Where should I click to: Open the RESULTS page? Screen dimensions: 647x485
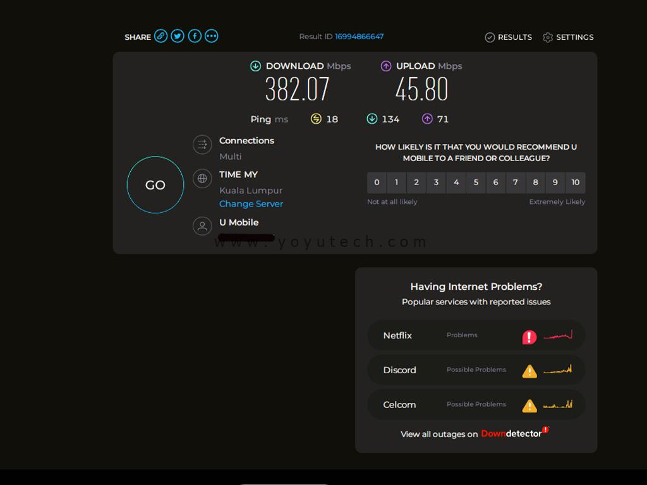514,37
